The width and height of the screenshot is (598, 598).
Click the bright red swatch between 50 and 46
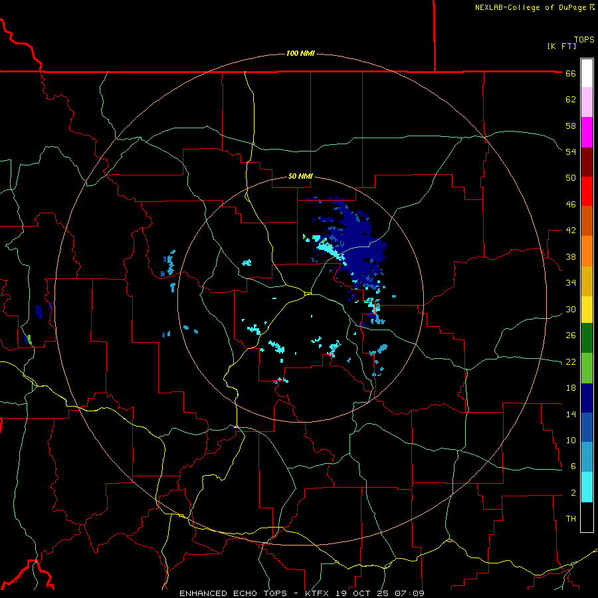(587, 191)
